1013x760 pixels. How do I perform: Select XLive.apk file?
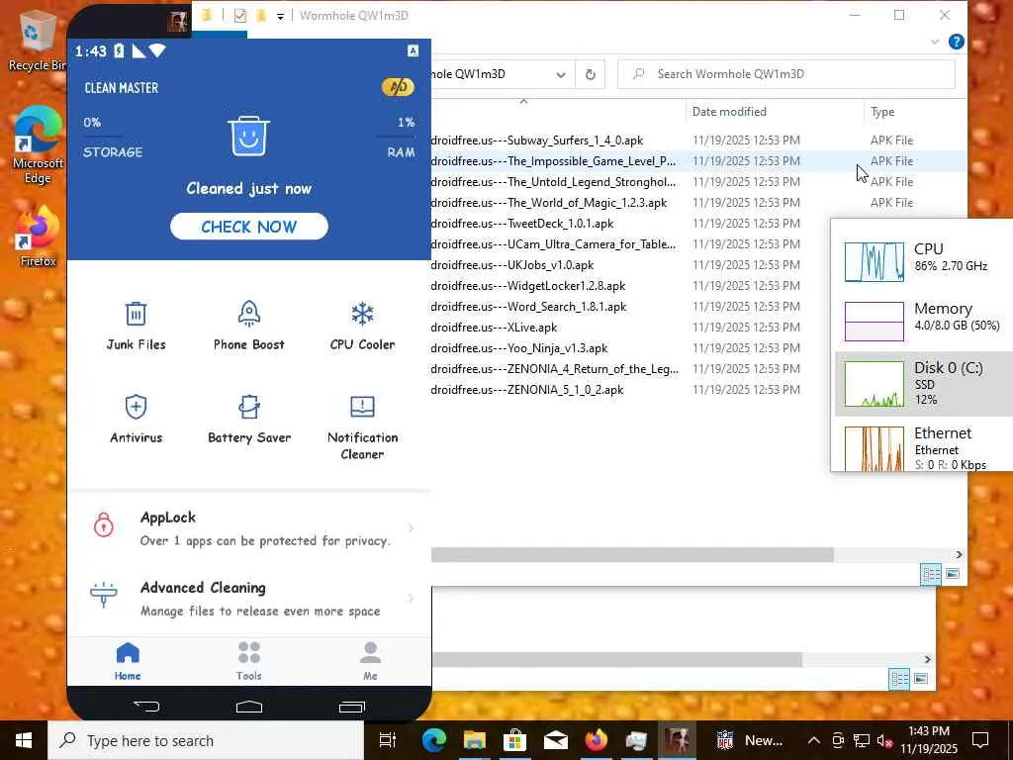click(x=494, y=328)
